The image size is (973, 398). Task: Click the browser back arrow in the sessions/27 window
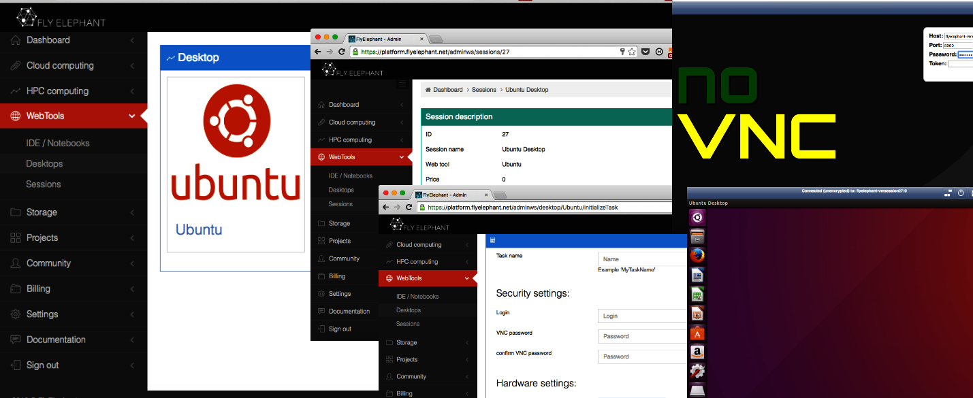point(318,52)
